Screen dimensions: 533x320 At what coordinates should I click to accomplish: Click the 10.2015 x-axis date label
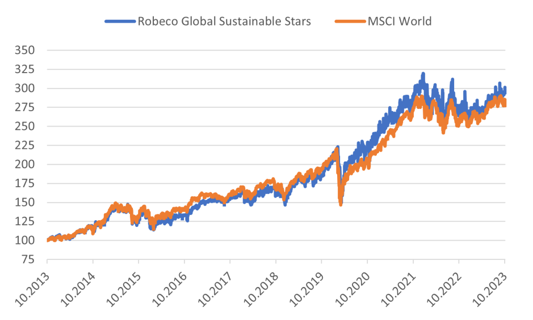tap(124, 289)
